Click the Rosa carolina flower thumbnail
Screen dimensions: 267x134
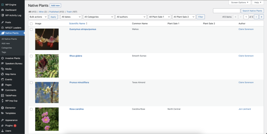coord(47,119)
